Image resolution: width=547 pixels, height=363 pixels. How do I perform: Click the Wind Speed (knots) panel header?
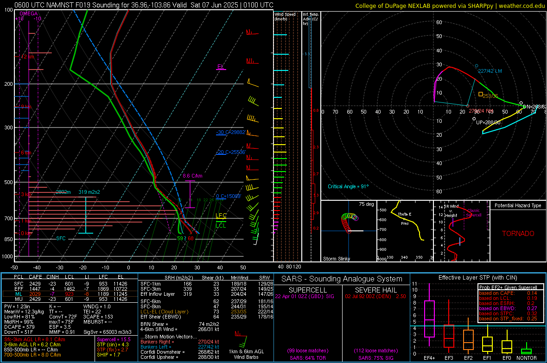click(285, 16)
